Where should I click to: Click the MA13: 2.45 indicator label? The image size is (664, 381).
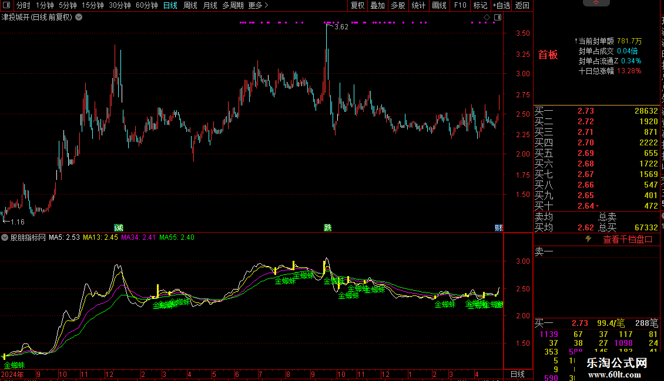click(100, 237)
